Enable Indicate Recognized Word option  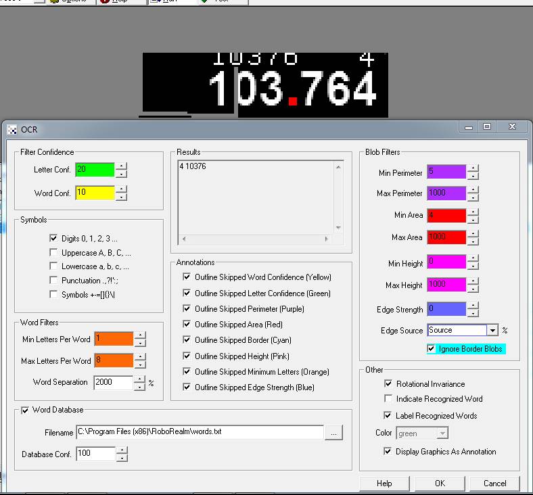388,399
